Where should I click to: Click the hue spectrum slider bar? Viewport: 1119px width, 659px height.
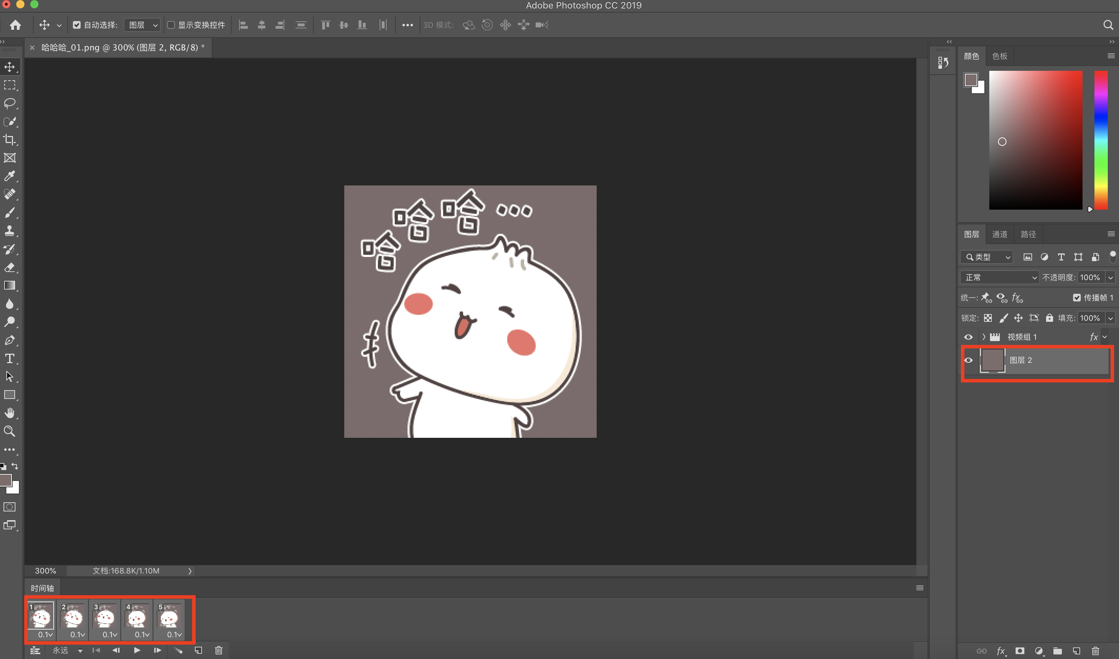click(1101, 140)
